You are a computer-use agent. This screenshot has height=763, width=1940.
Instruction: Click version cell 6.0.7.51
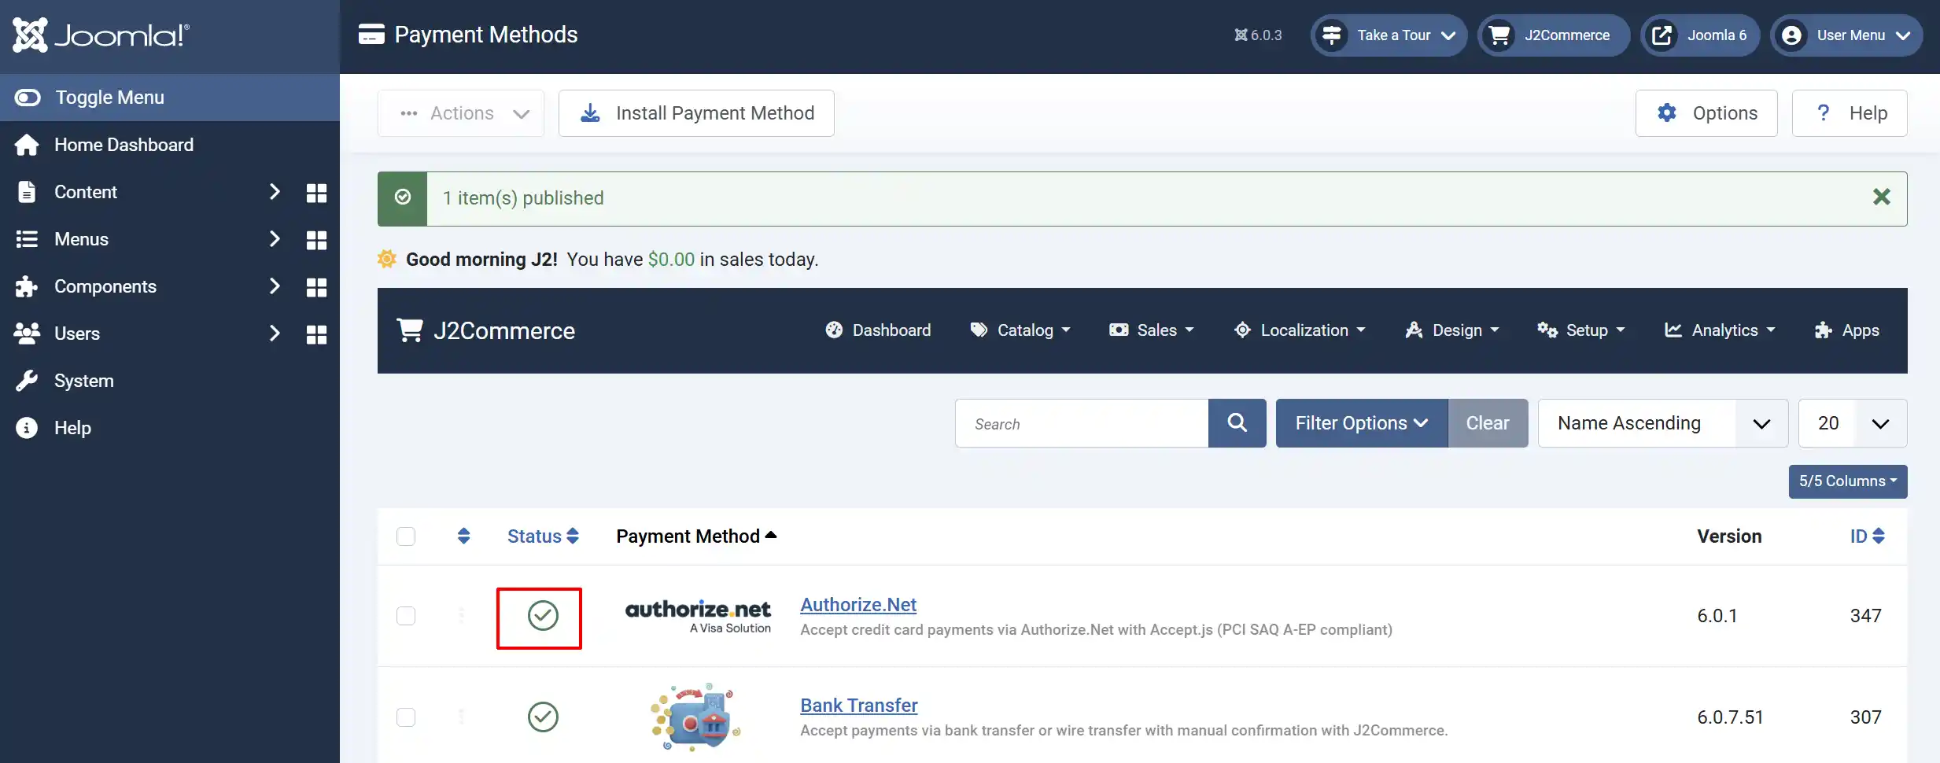[1730, 717]
